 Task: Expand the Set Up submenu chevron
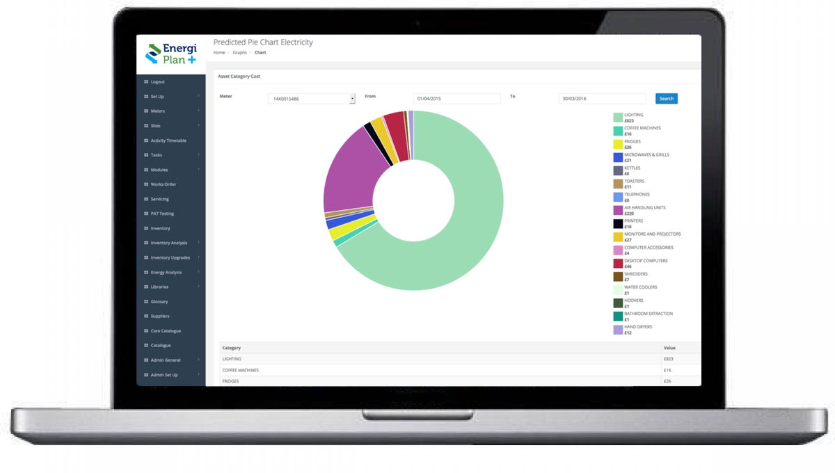coord(199,96)
